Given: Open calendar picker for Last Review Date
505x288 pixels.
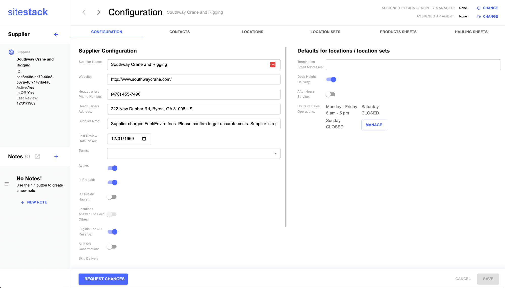Looking at the screenshot, I should coord(144,139).
